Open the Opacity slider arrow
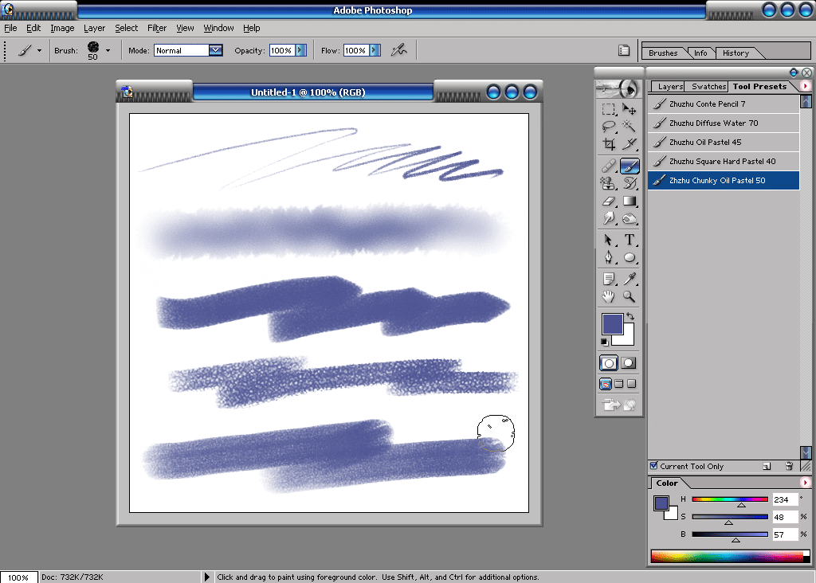Viewport: 816px width, 583px height. [300, 50]
